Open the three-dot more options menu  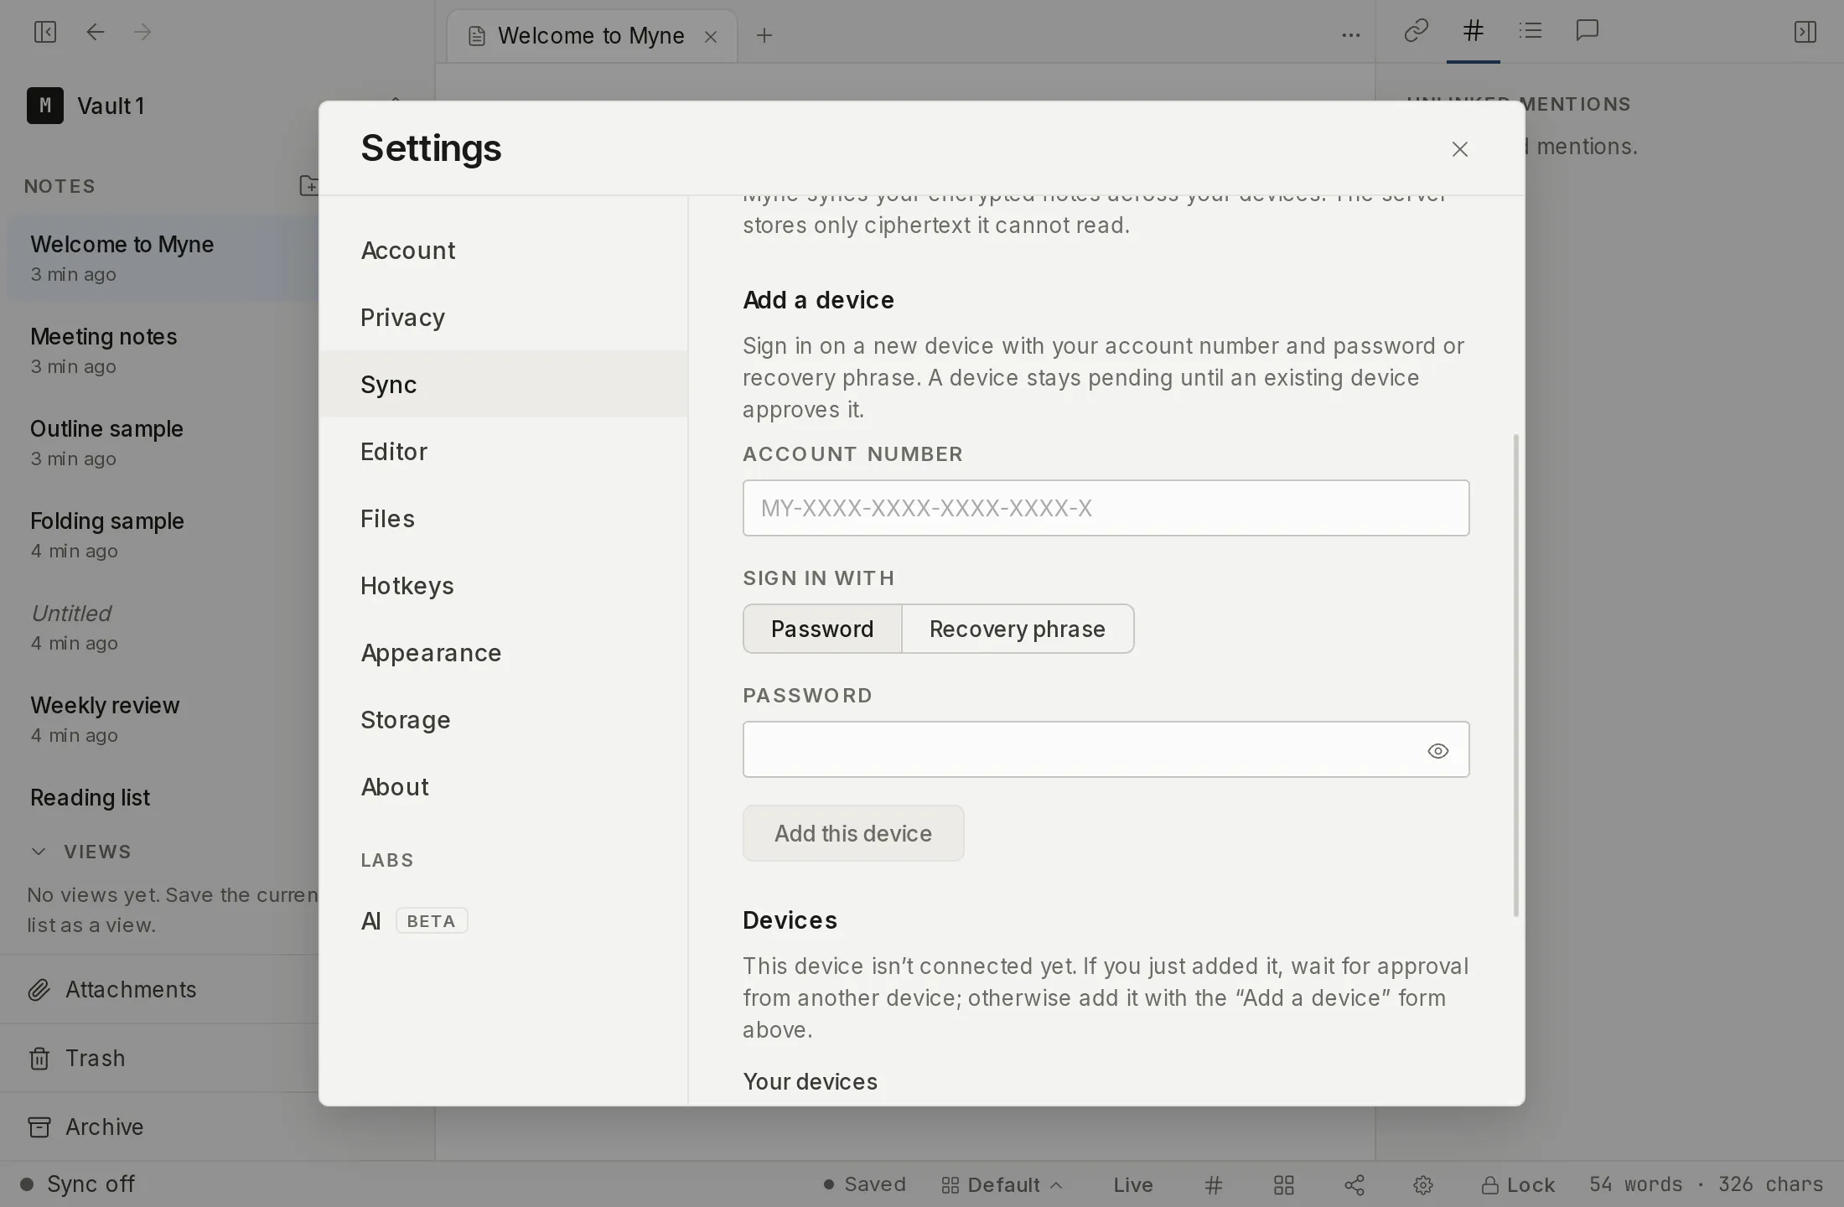[1350, 35]
